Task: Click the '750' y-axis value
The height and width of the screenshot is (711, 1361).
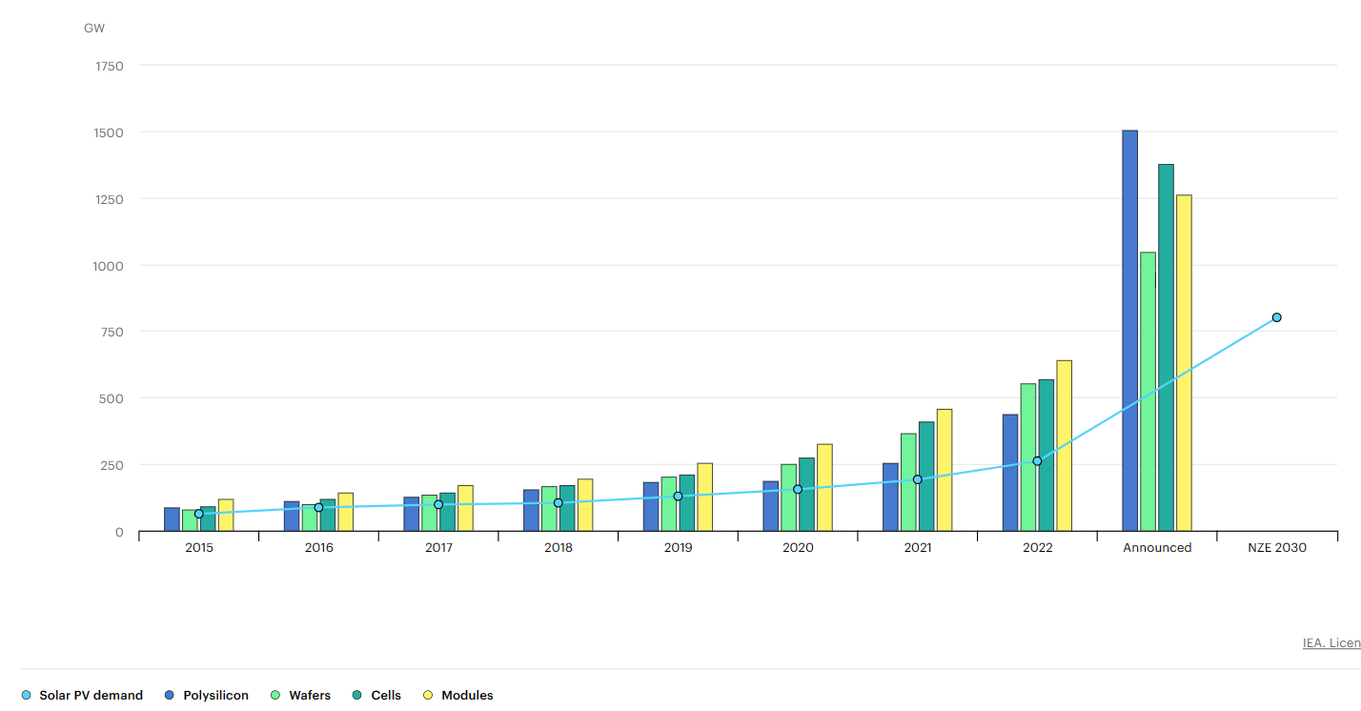Action: pyautogui.click(x=112, y=332)
